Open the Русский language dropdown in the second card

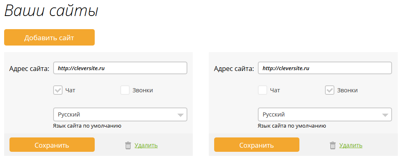point(325,114)
